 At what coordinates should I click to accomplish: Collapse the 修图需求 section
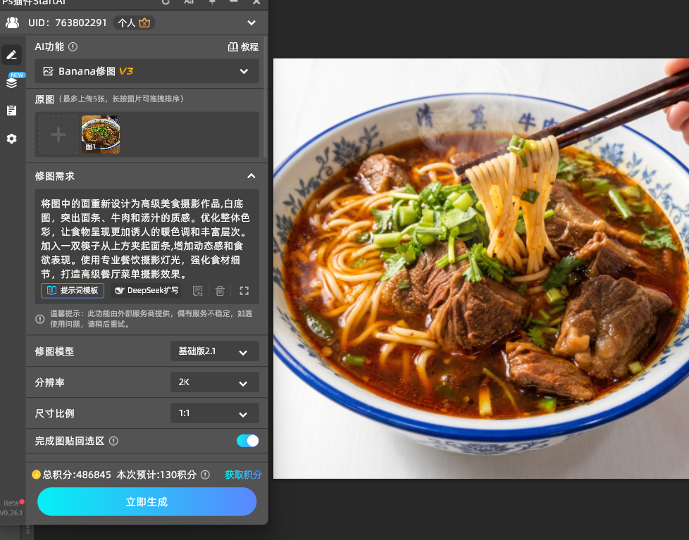click(252, 176)
